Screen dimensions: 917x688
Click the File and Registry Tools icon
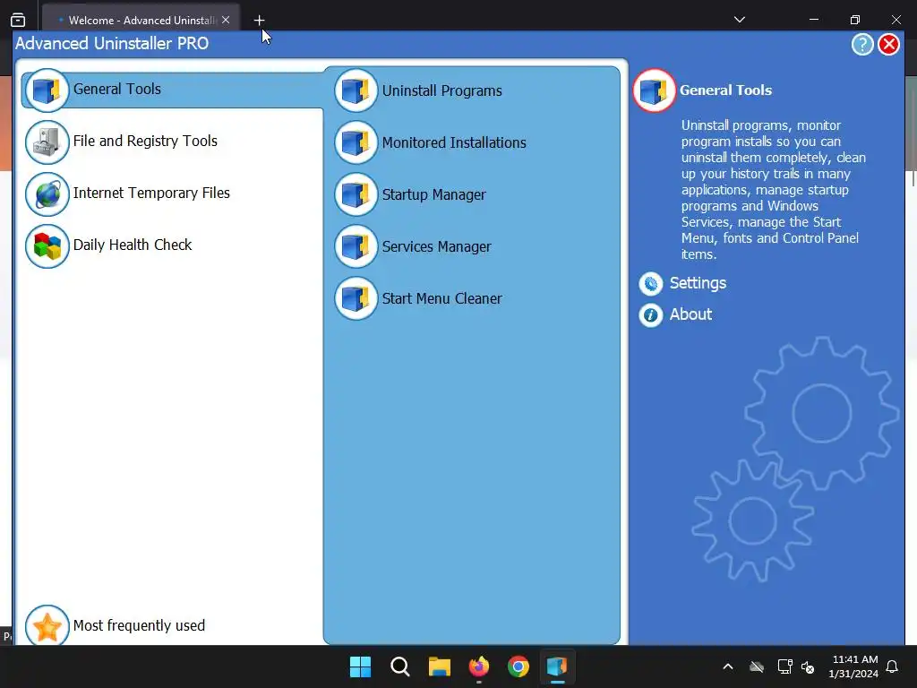point(47,142)
